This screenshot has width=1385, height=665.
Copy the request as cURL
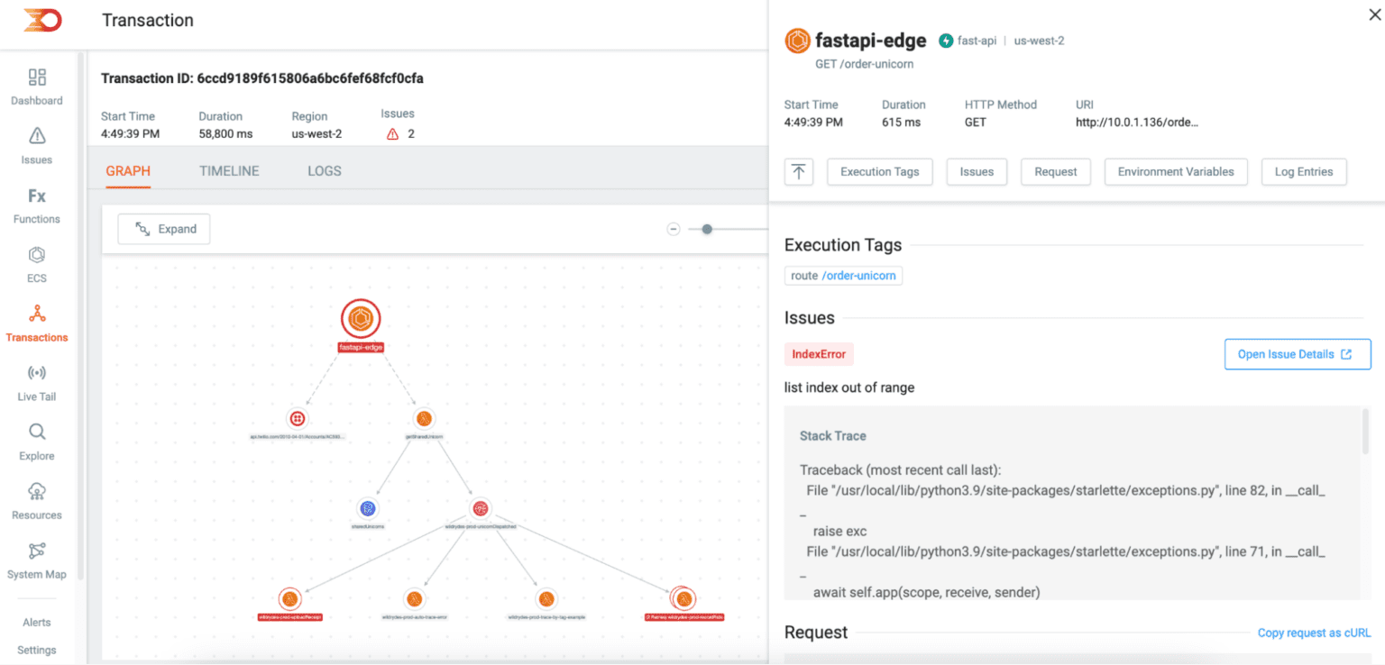(1314, 633)
